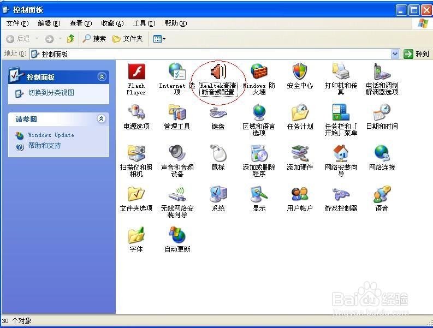Viewport: 433px width, 328px height.
Task: Click the control panel title bar icon
Action: coord(6,10)
